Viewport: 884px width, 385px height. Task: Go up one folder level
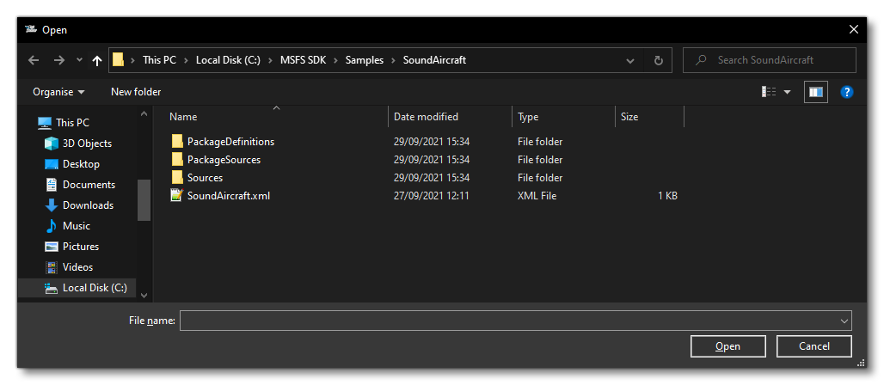[97, 60]
